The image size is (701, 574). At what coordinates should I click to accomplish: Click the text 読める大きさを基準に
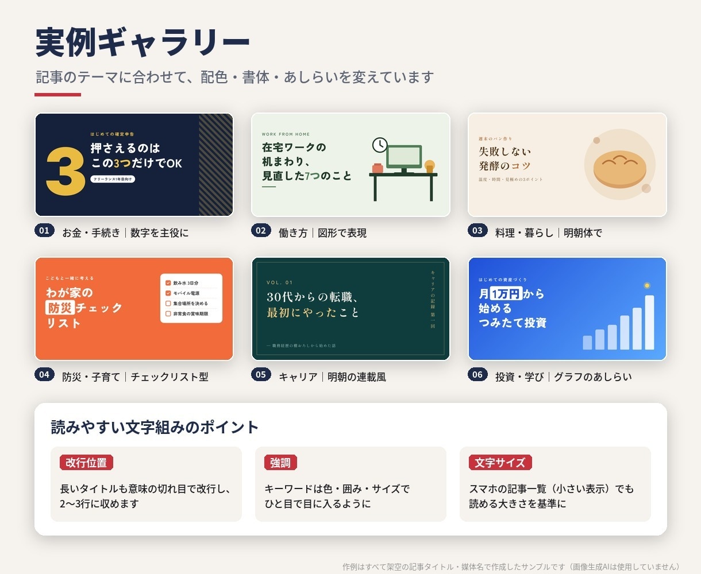tap(518, 504)
